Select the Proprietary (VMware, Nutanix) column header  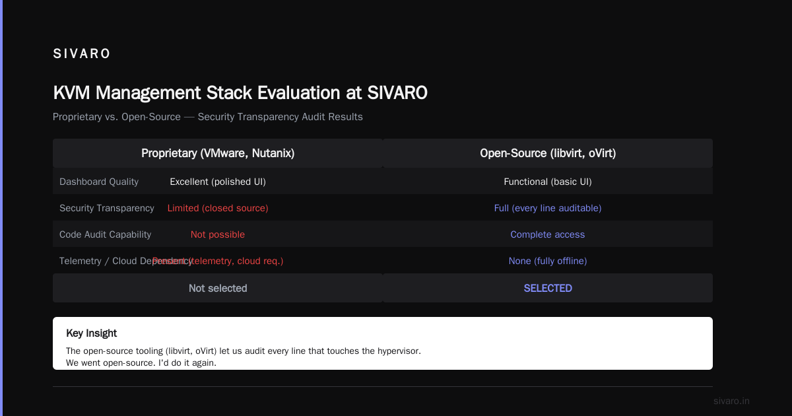click(218, 153)
